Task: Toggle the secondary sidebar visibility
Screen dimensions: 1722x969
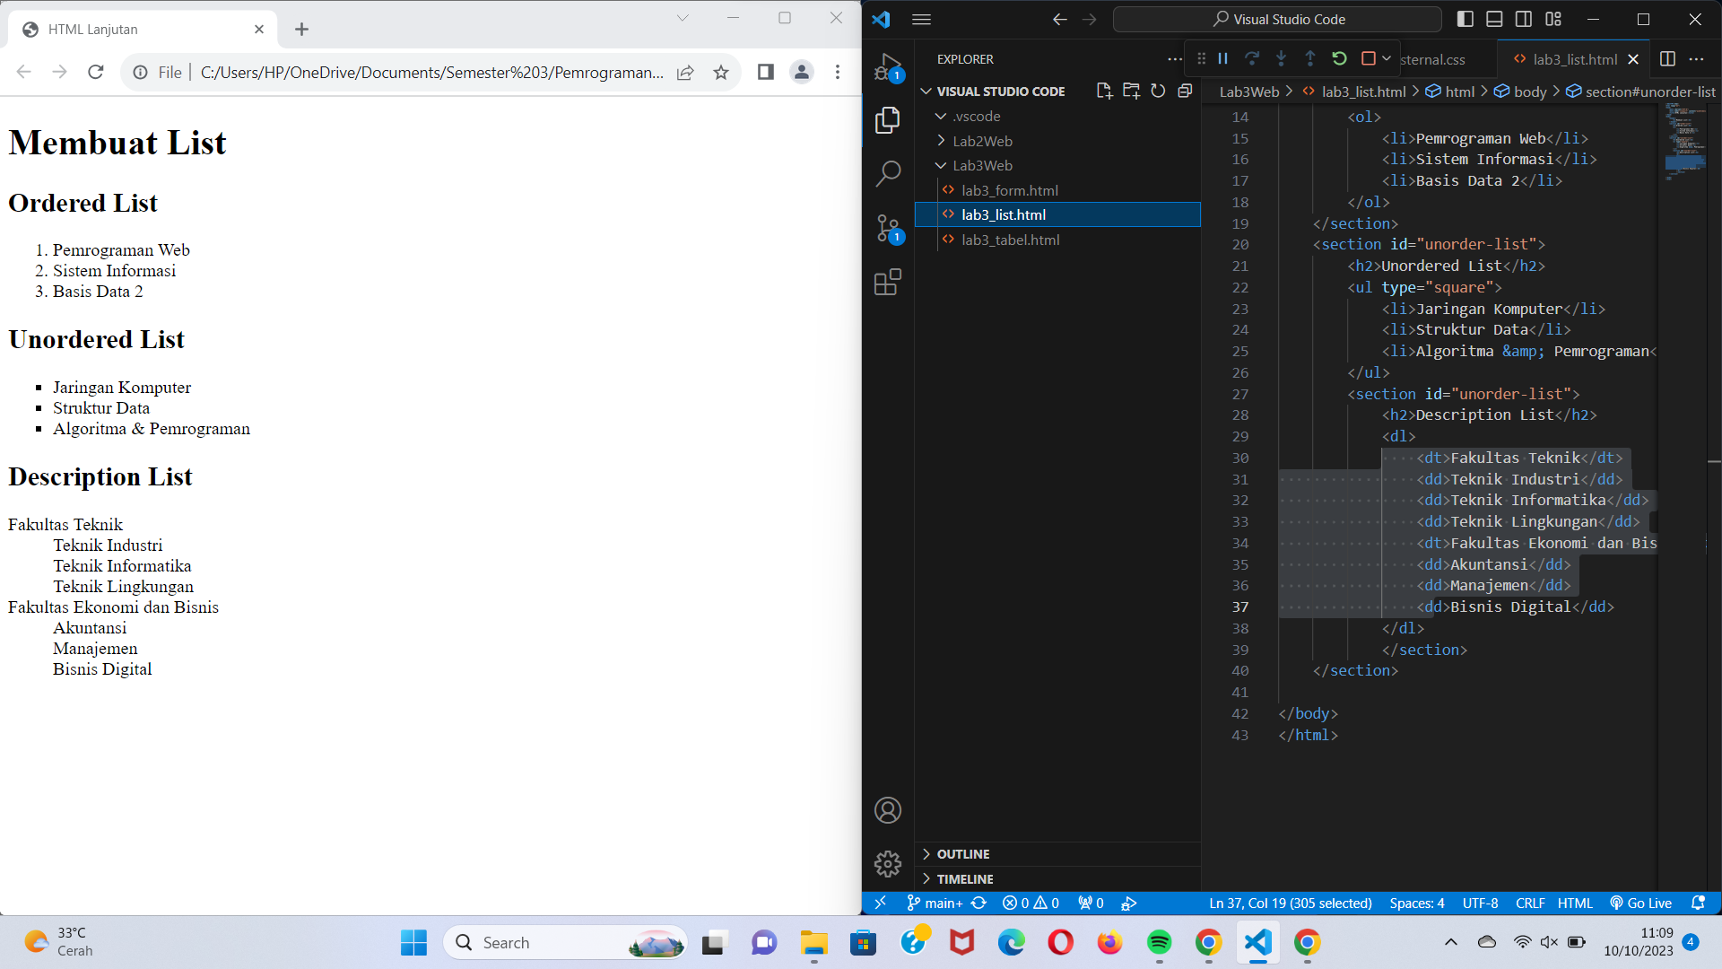Action: coord(1523,19)
